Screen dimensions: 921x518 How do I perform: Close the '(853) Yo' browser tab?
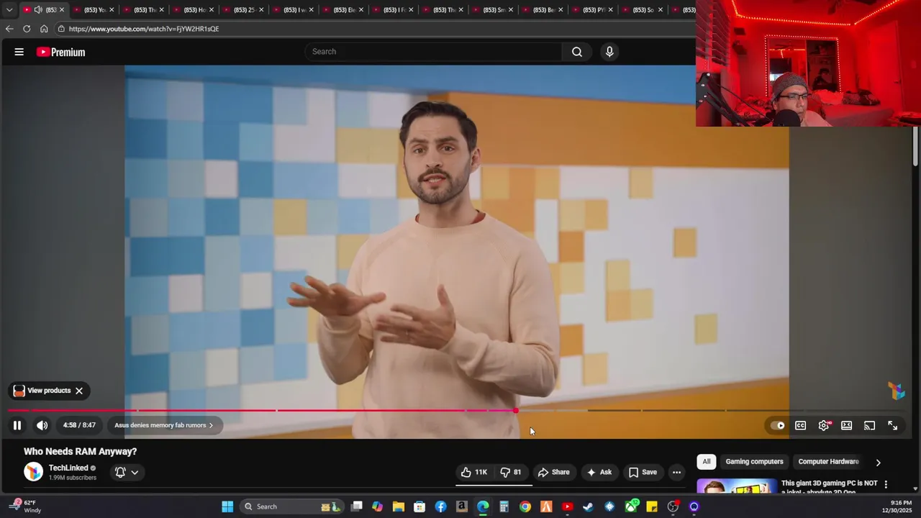click(x=112, y=9)
